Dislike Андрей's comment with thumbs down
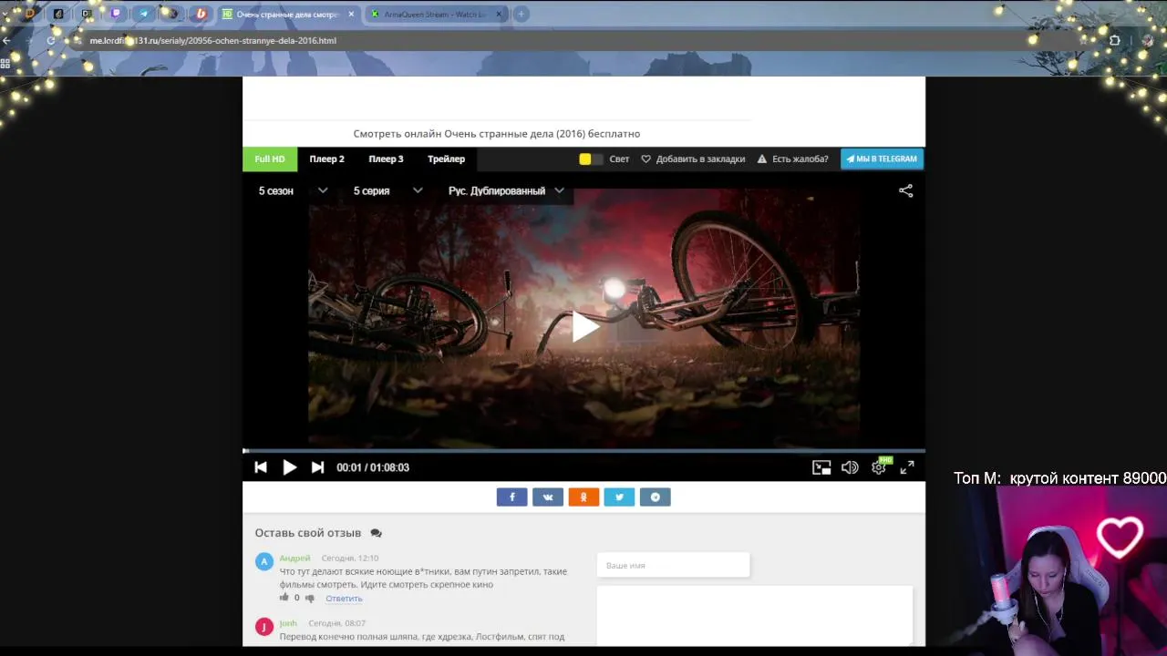The image size is (1167, 656). click(x=310, y=598)
